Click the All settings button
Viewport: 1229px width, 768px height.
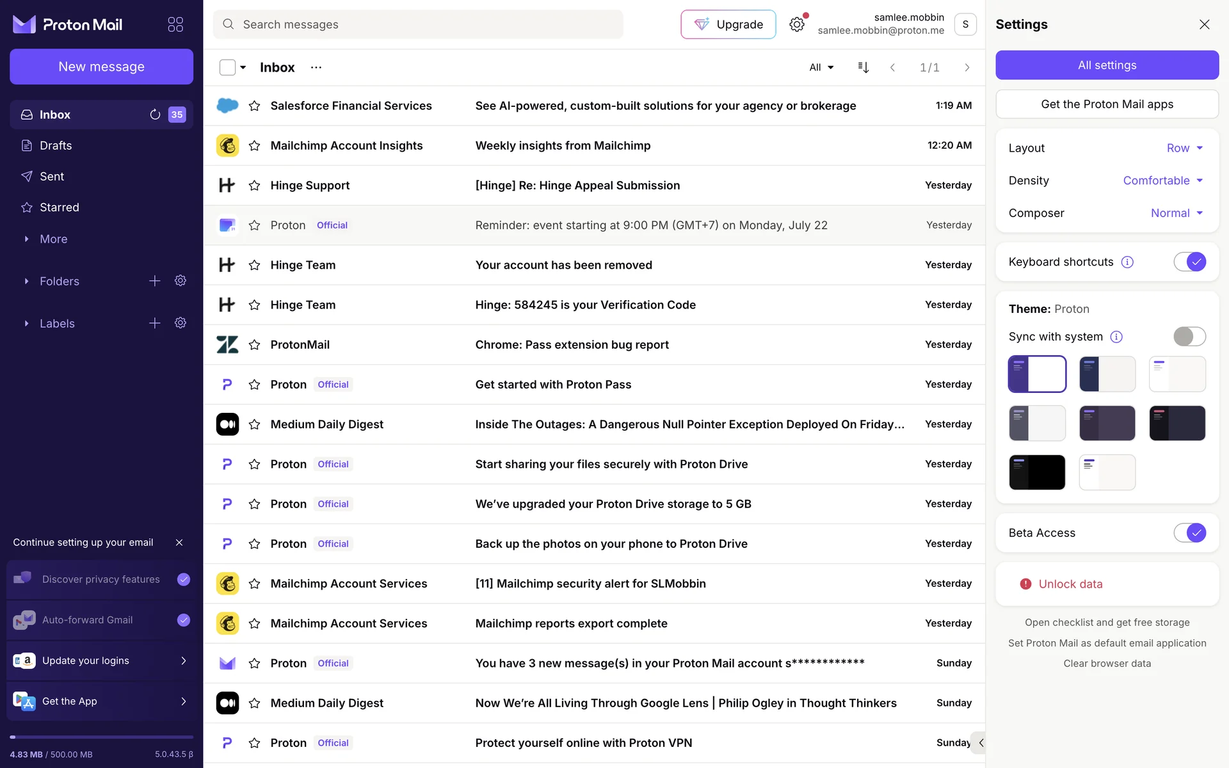(x=1107, y=65)
